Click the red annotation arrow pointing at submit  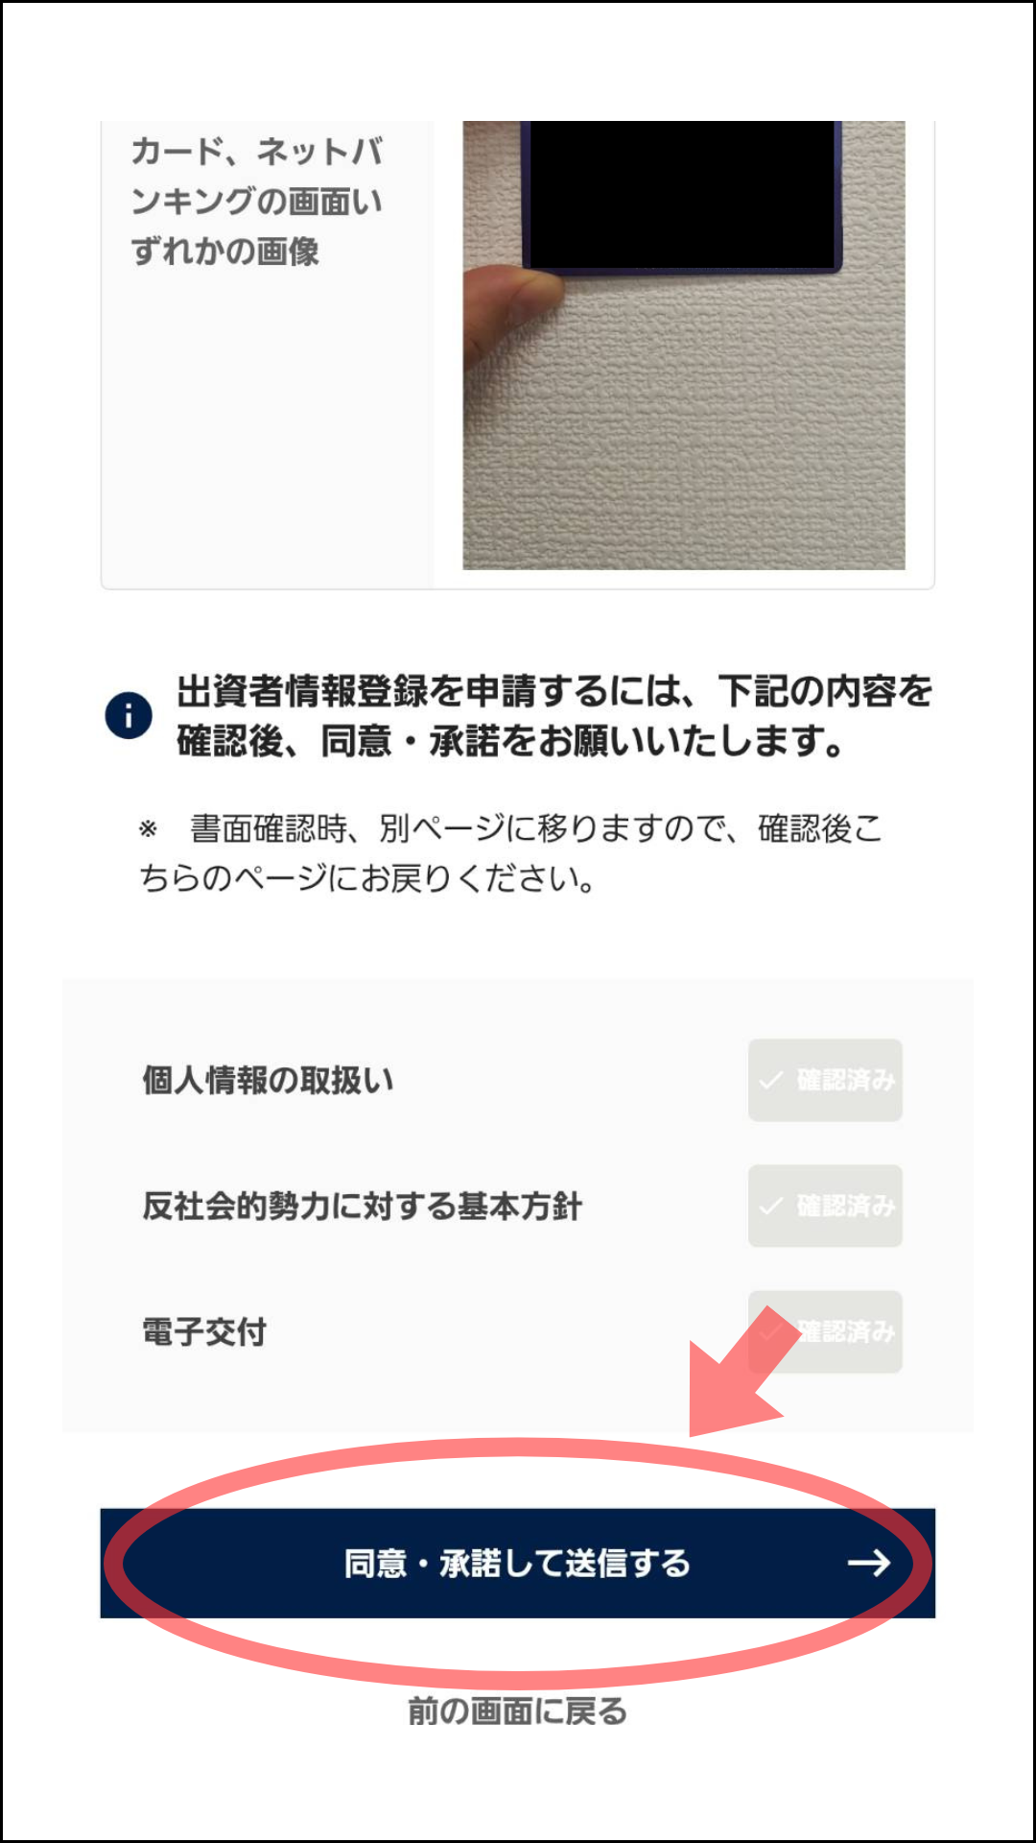[x=743, y=1373]
